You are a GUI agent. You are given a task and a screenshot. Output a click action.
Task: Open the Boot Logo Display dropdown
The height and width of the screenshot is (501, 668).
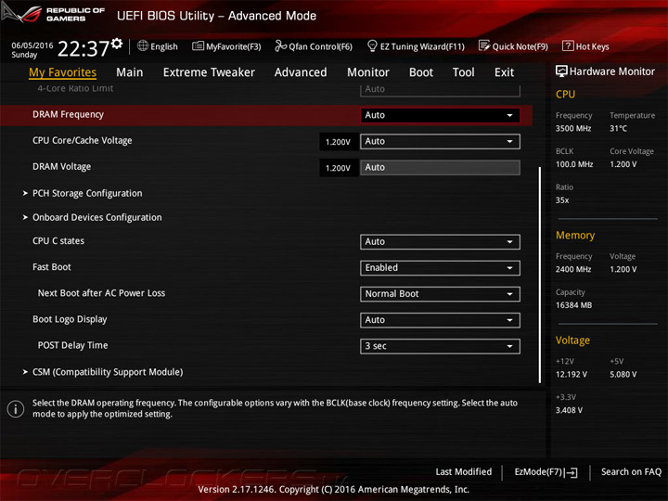pyautogui.click(x=440, y=320)
